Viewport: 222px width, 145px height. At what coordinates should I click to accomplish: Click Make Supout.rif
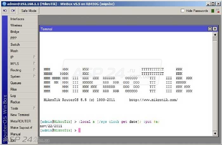[x=23, y=128]
